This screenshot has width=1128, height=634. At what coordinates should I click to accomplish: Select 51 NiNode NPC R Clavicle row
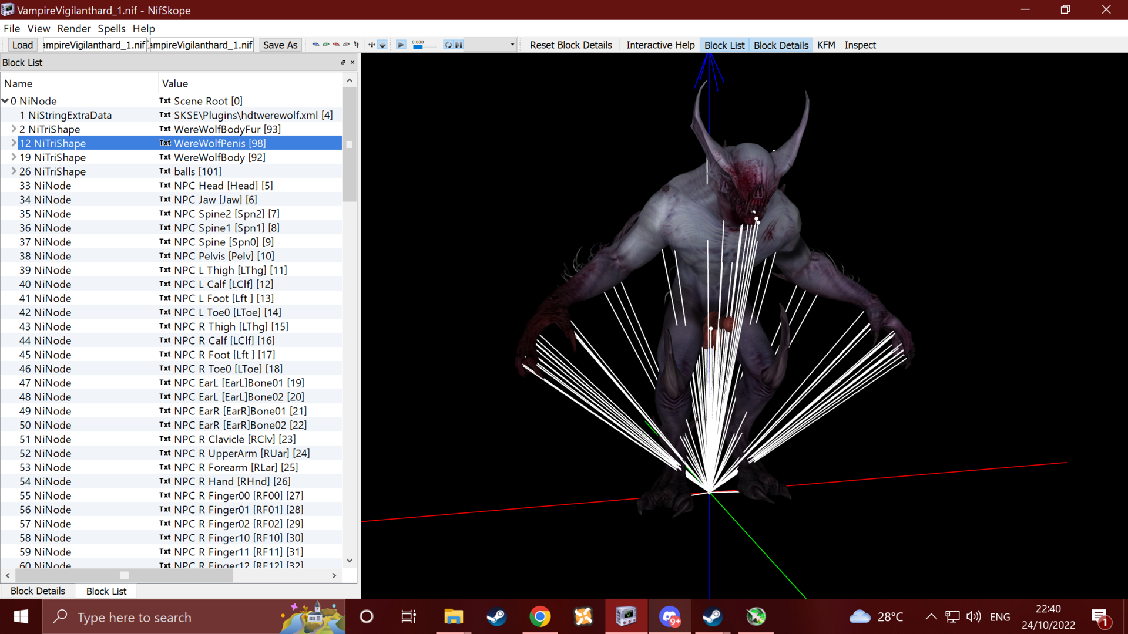click(171, 439)
